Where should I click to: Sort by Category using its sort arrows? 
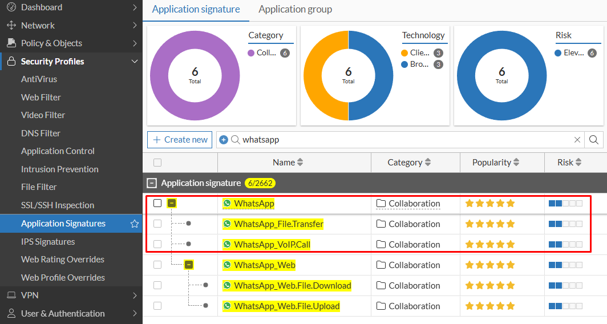click(428, 162)
